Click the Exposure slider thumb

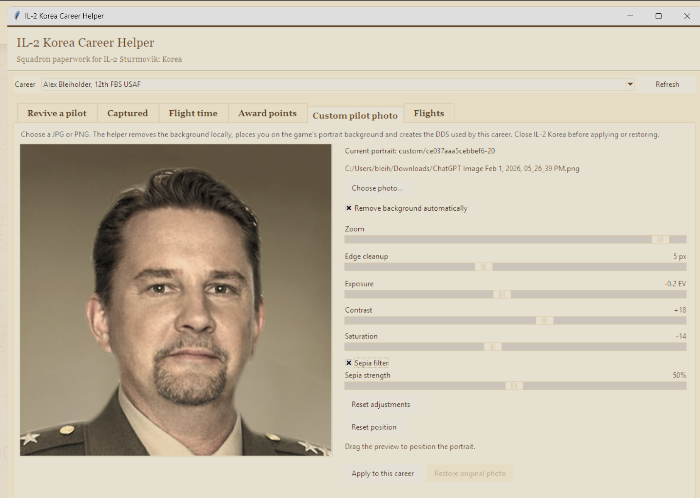[x=502, y=294]
